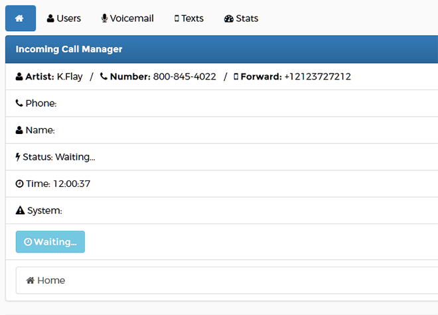Select the time value 12:00:37
438x315 pixels.
click(x=72, y=184)
